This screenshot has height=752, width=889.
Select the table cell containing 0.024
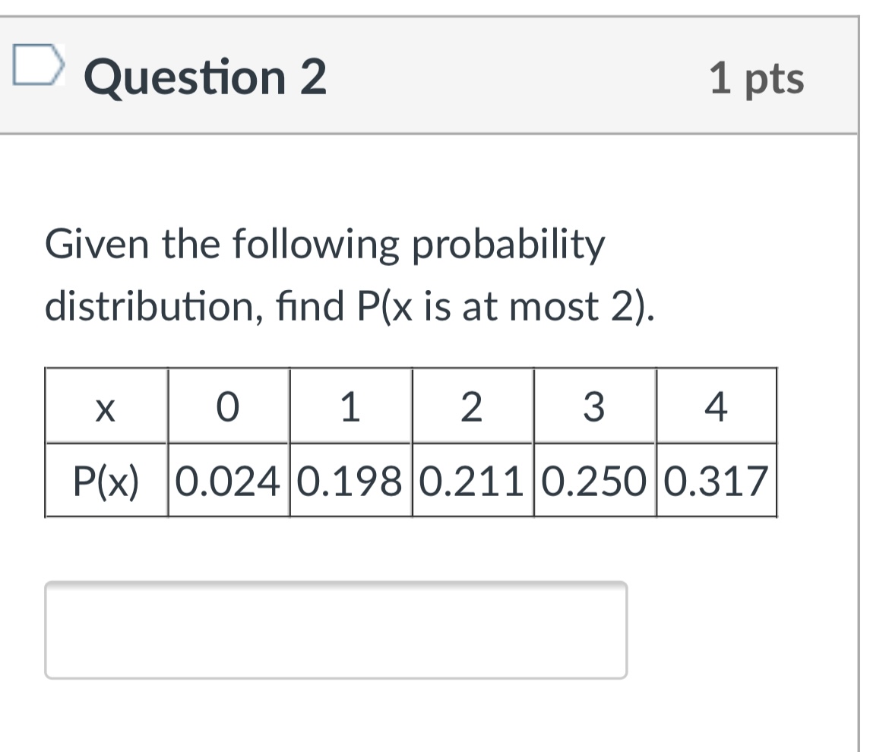pos(228,480)
